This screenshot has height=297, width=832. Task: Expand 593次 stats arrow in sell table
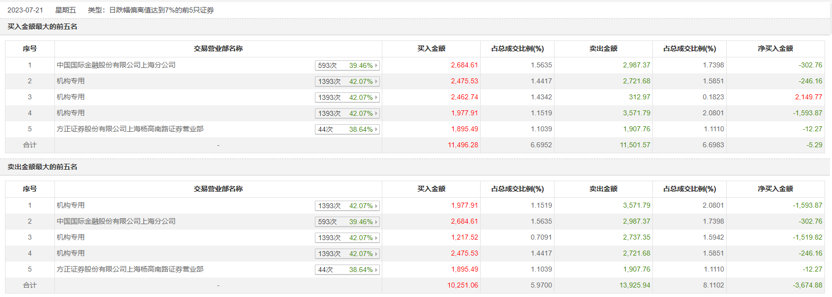(x=376, y=222)
